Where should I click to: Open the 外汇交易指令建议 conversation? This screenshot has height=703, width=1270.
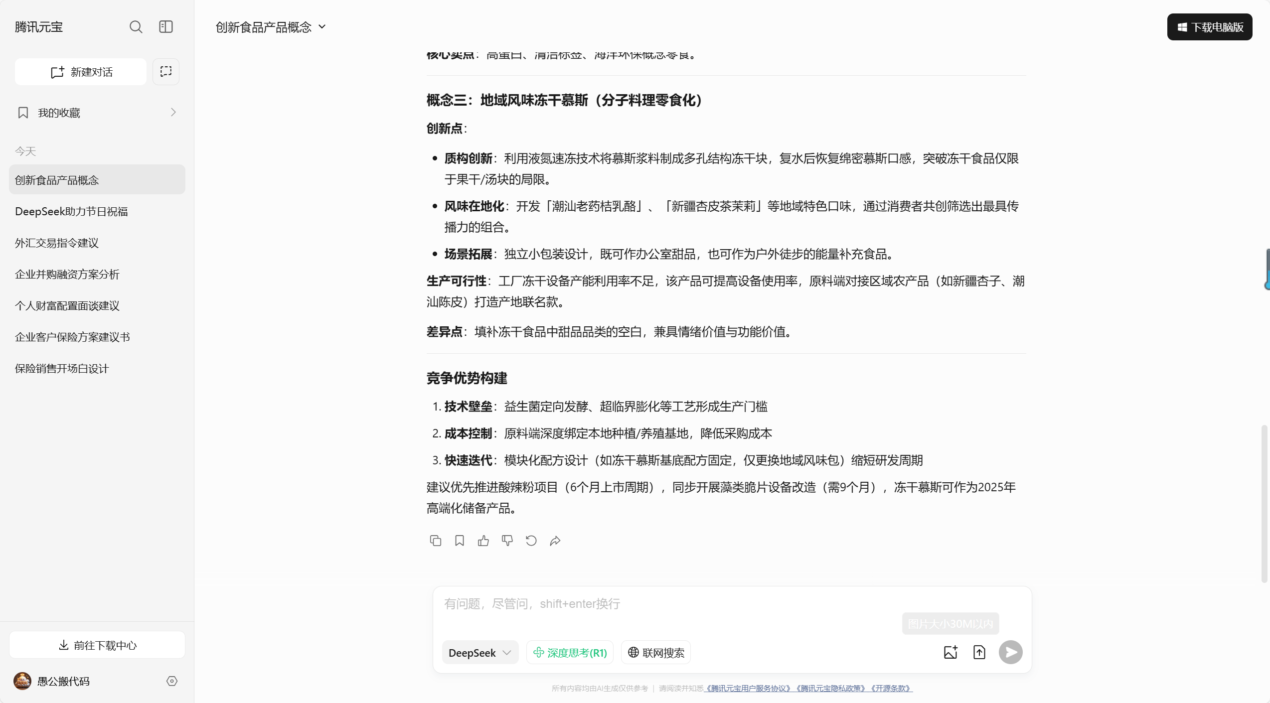(57, 243)
